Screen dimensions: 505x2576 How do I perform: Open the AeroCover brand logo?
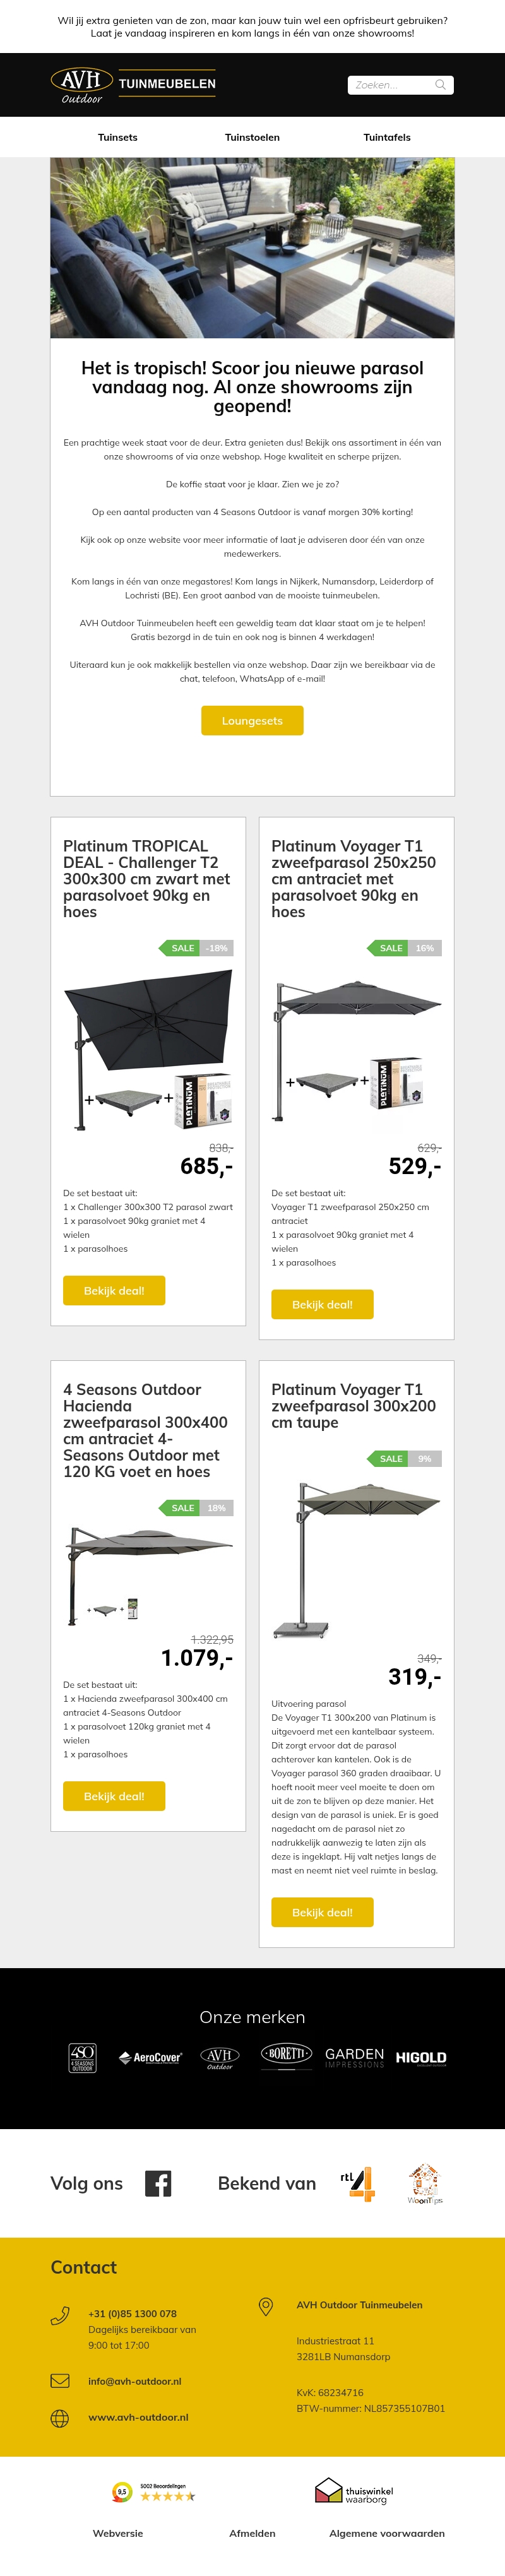pos(151,2058)
